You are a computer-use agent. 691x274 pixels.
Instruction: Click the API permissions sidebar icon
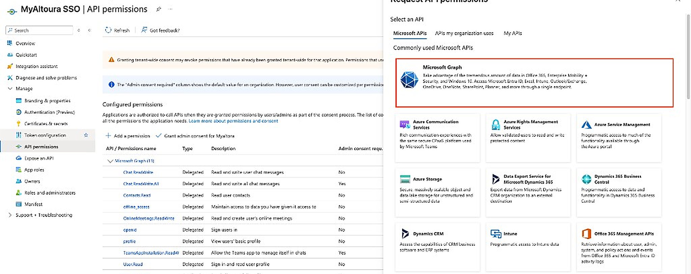(x=19, y=146)
